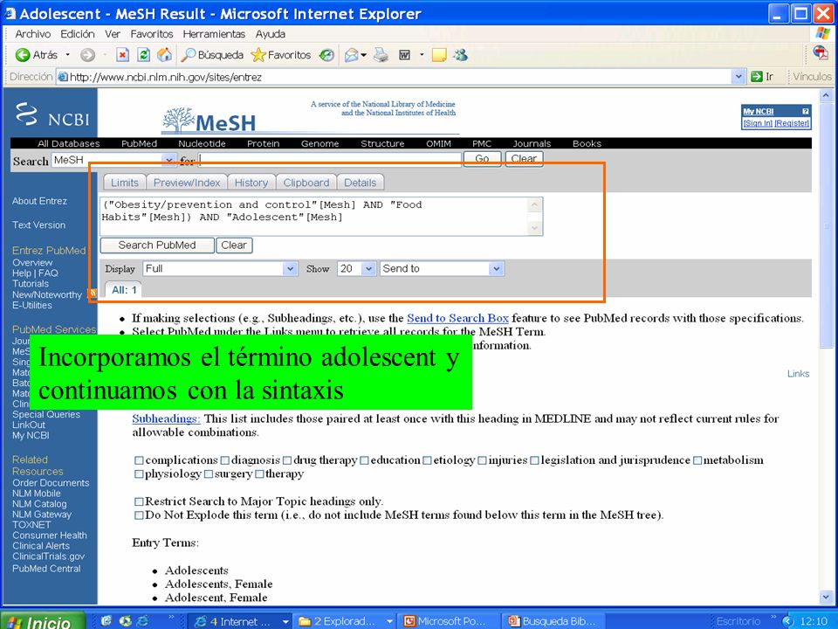Open 4 Internet Explorer taskbar group
838x629 pixels.
(x=239, y=621)
